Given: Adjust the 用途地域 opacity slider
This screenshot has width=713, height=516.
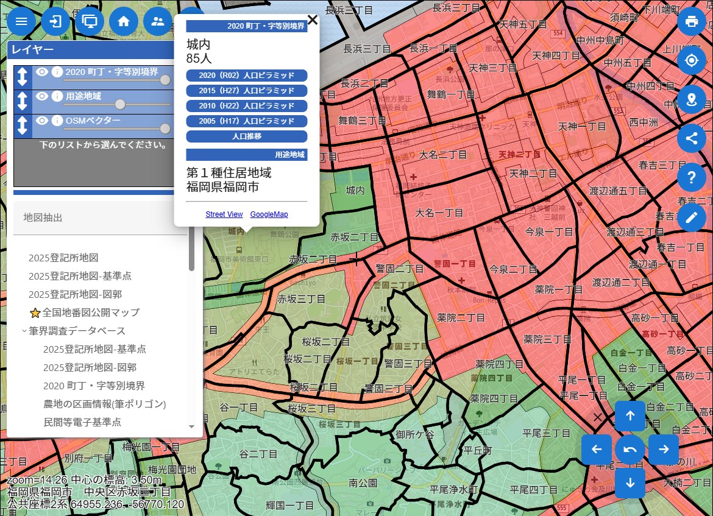Looking at the screenshot, I should (120, 104).
